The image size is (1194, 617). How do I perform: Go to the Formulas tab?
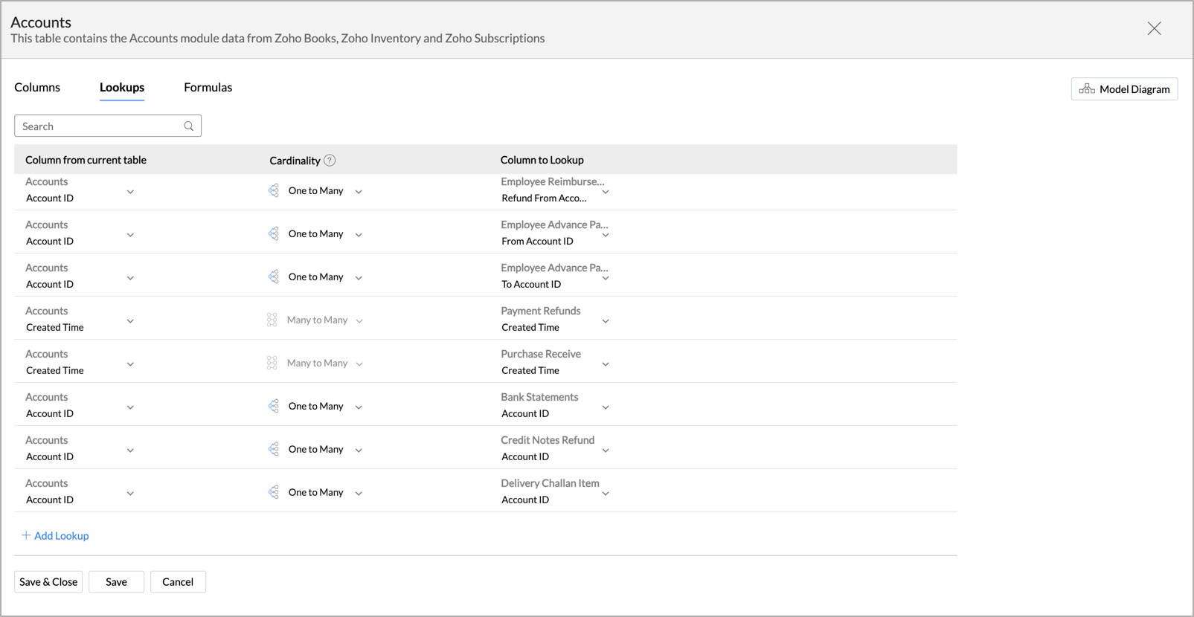click(208, 87)
